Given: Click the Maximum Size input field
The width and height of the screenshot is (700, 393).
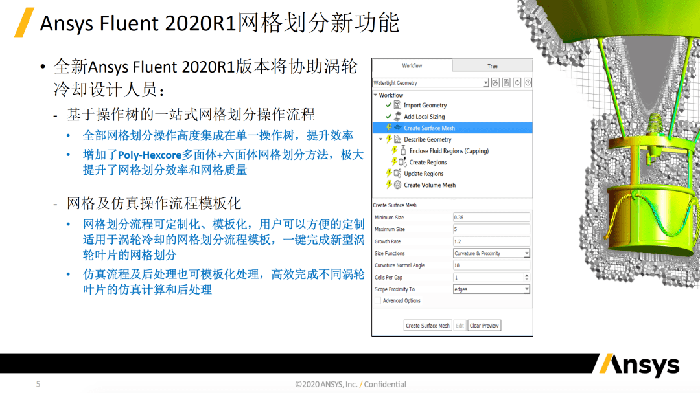Looking at the screenshot, I should pos(491,229).
